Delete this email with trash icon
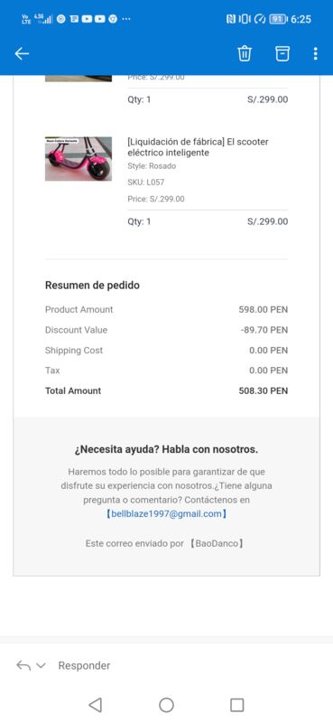This screenshot has width=333, height=723. coord(245,53)
